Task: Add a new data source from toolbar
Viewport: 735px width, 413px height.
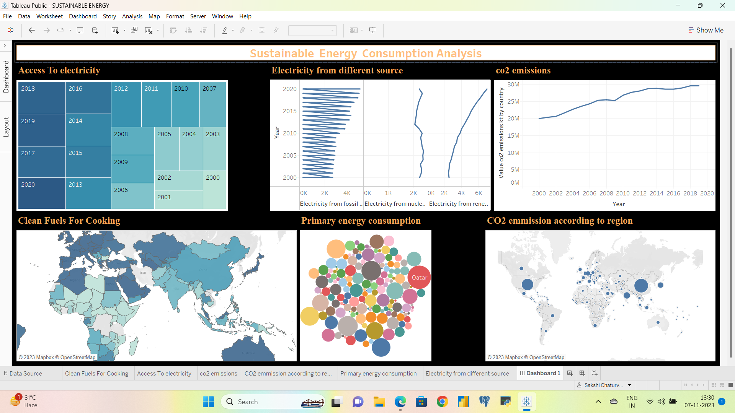Action: [95, 30]
